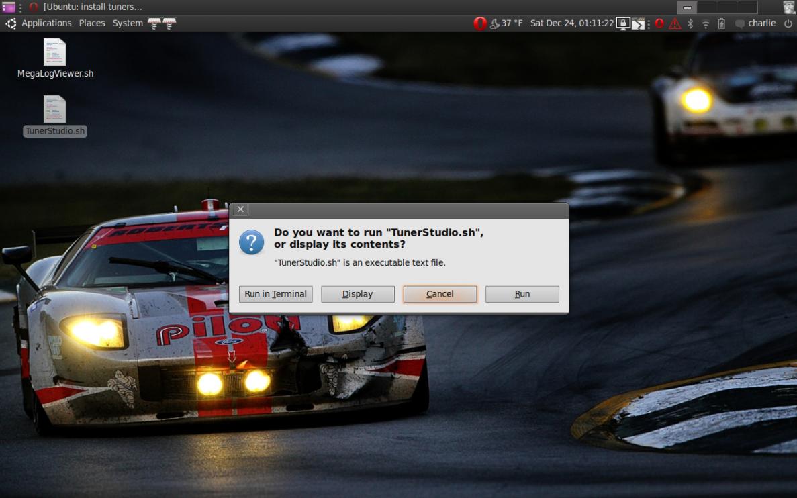
Task: Open the trash icon in top-right corner
Action: click(x=789, y=7)
